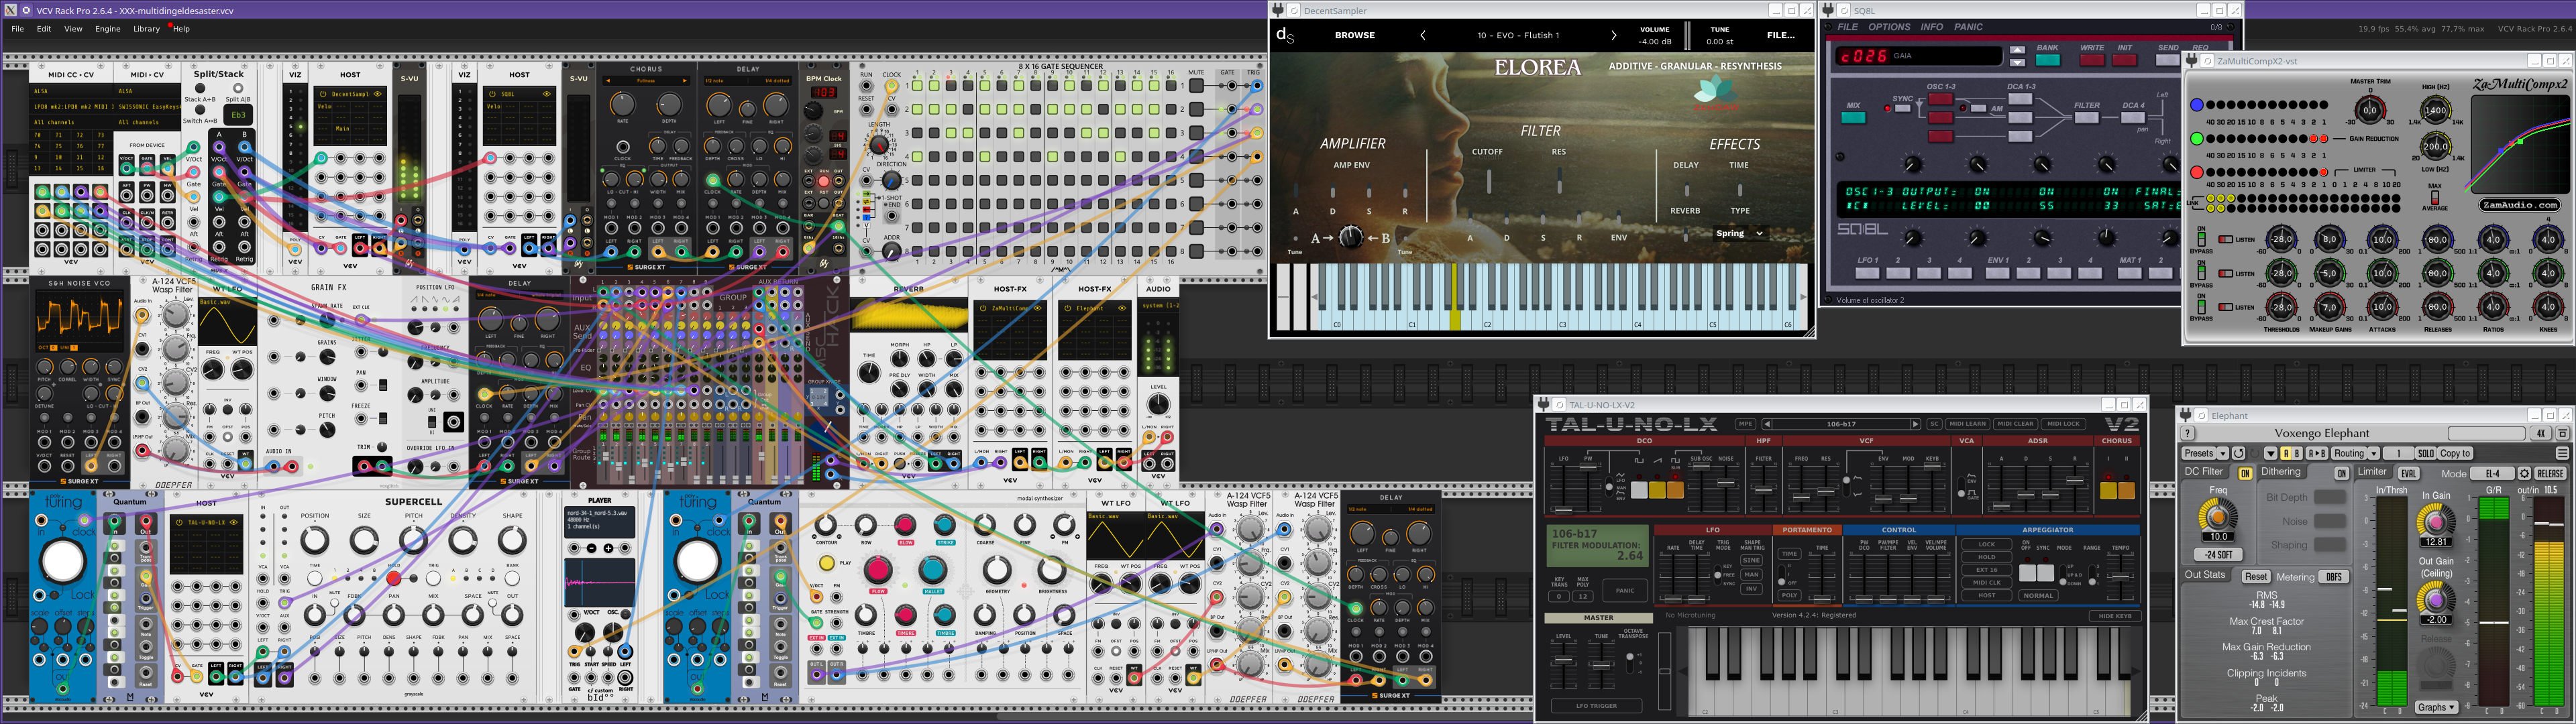Open the Spring reverb type dropdown
Viewport: 2576px width, 724px height.
[x=1740, y=233]
